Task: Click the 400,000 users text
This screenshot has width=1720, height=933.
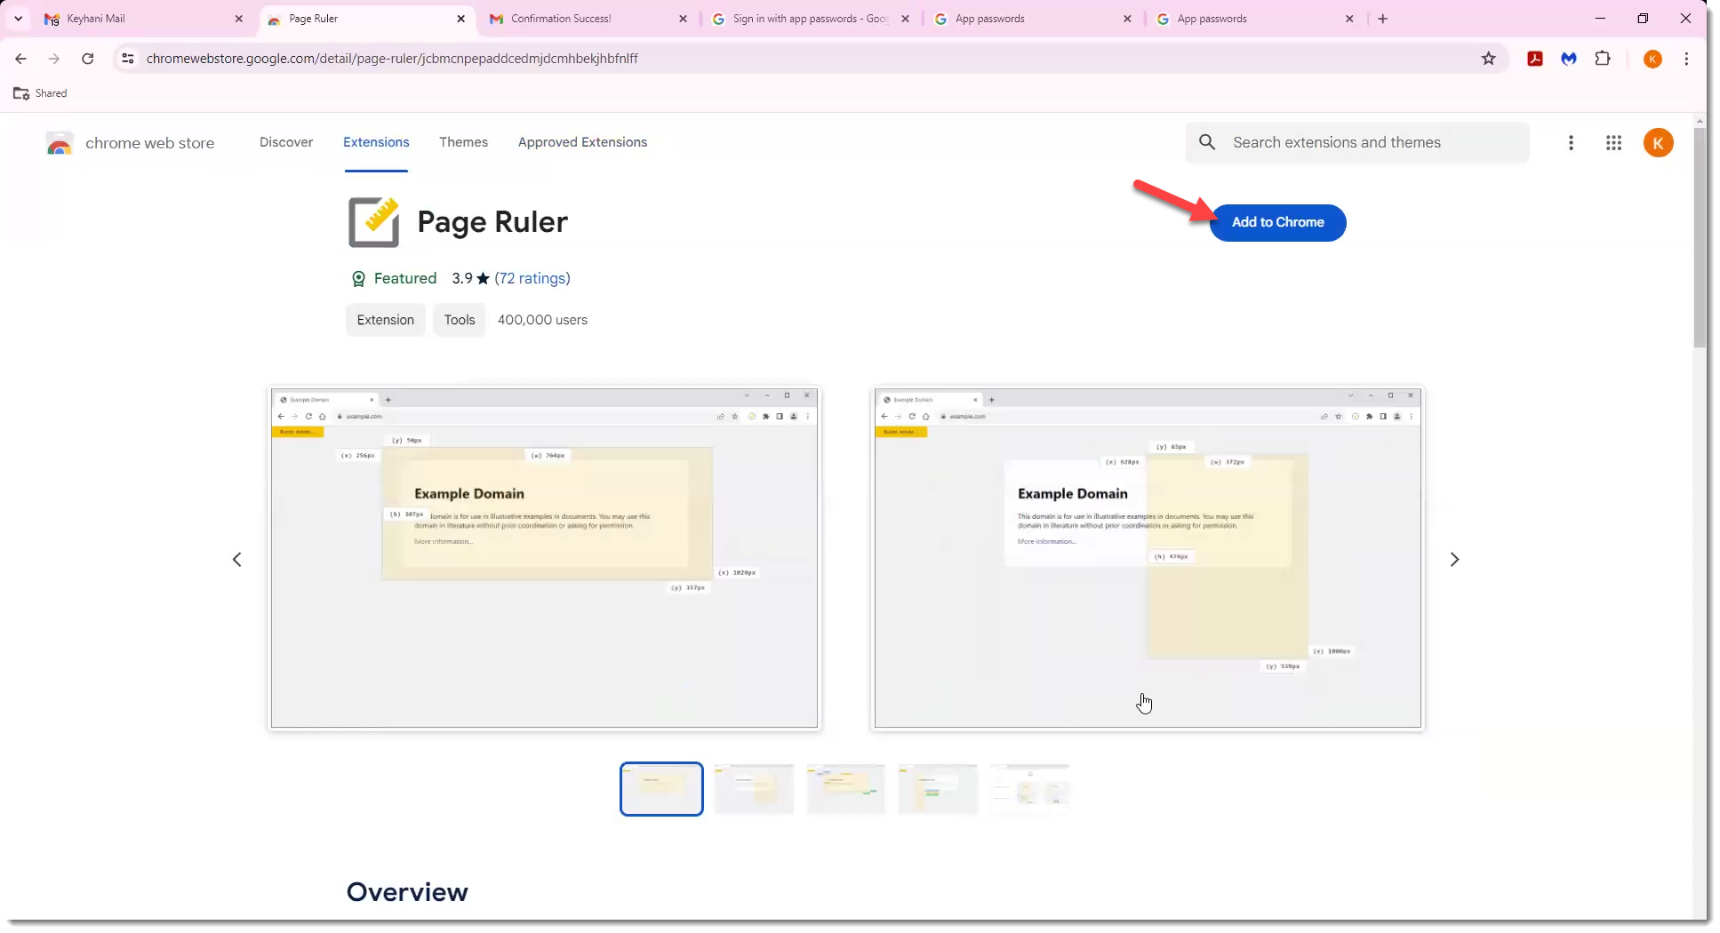Action: 542,320
